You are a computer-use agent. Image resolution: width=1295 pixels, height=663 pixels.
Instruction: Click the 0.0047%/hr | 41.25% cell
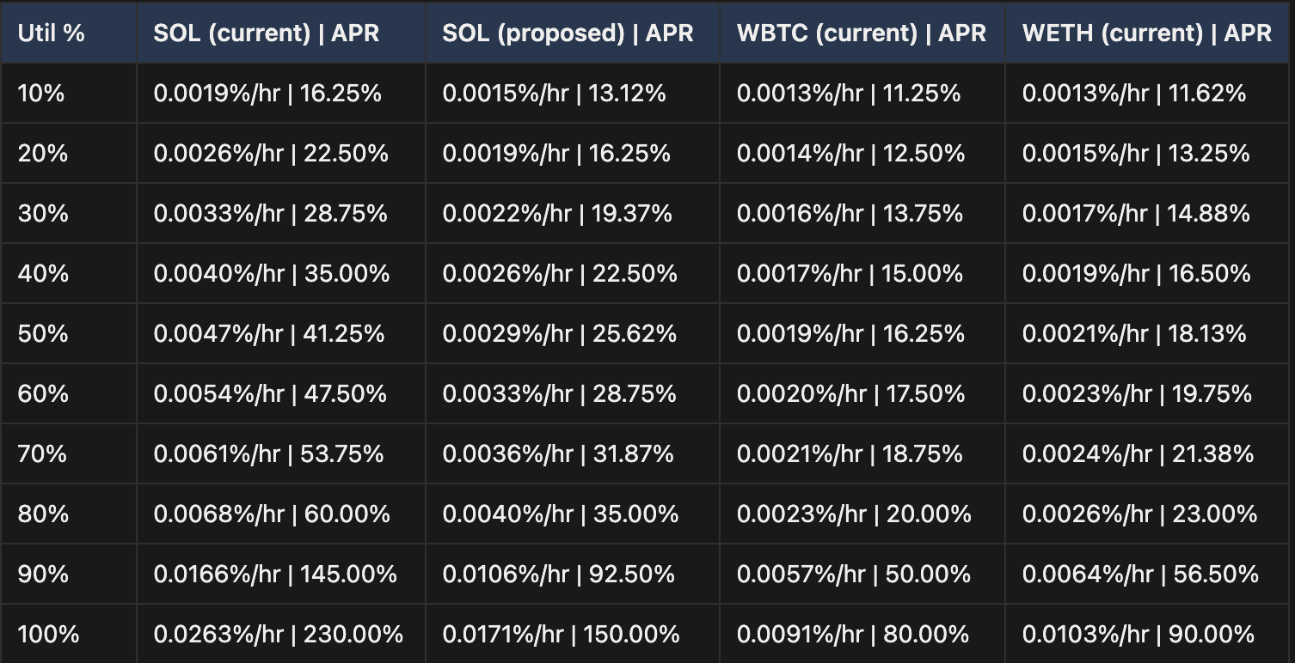pos(269,333)
